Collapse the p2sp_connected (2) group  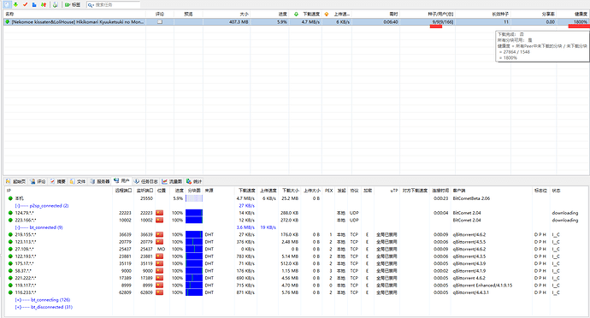click(17, 205)
